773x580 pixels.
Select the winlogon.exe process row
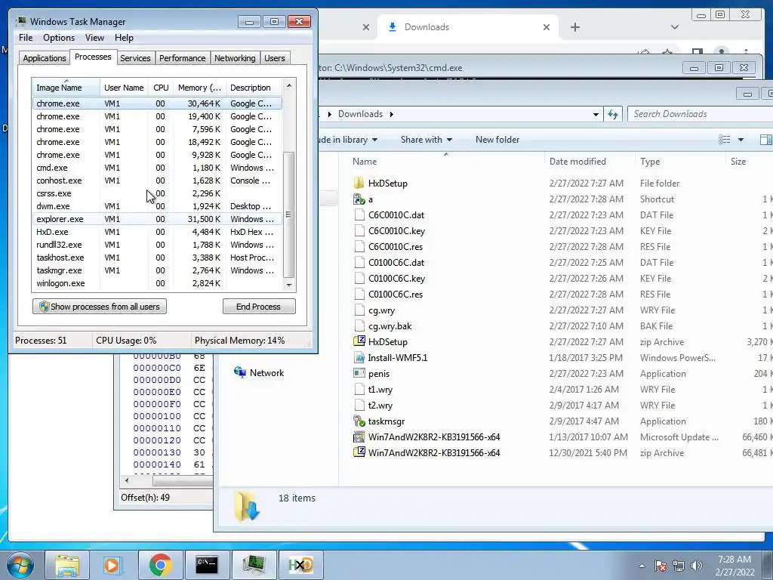[x=157, y=283]
